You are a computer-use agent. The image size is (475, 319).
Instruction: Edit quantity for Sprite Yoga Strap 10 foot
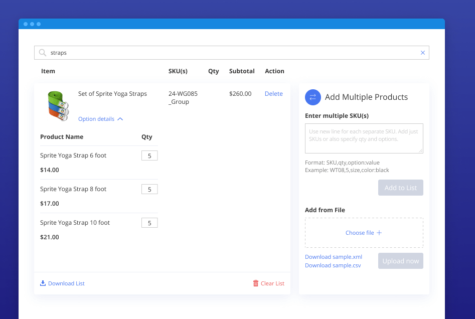pos(149,223)
